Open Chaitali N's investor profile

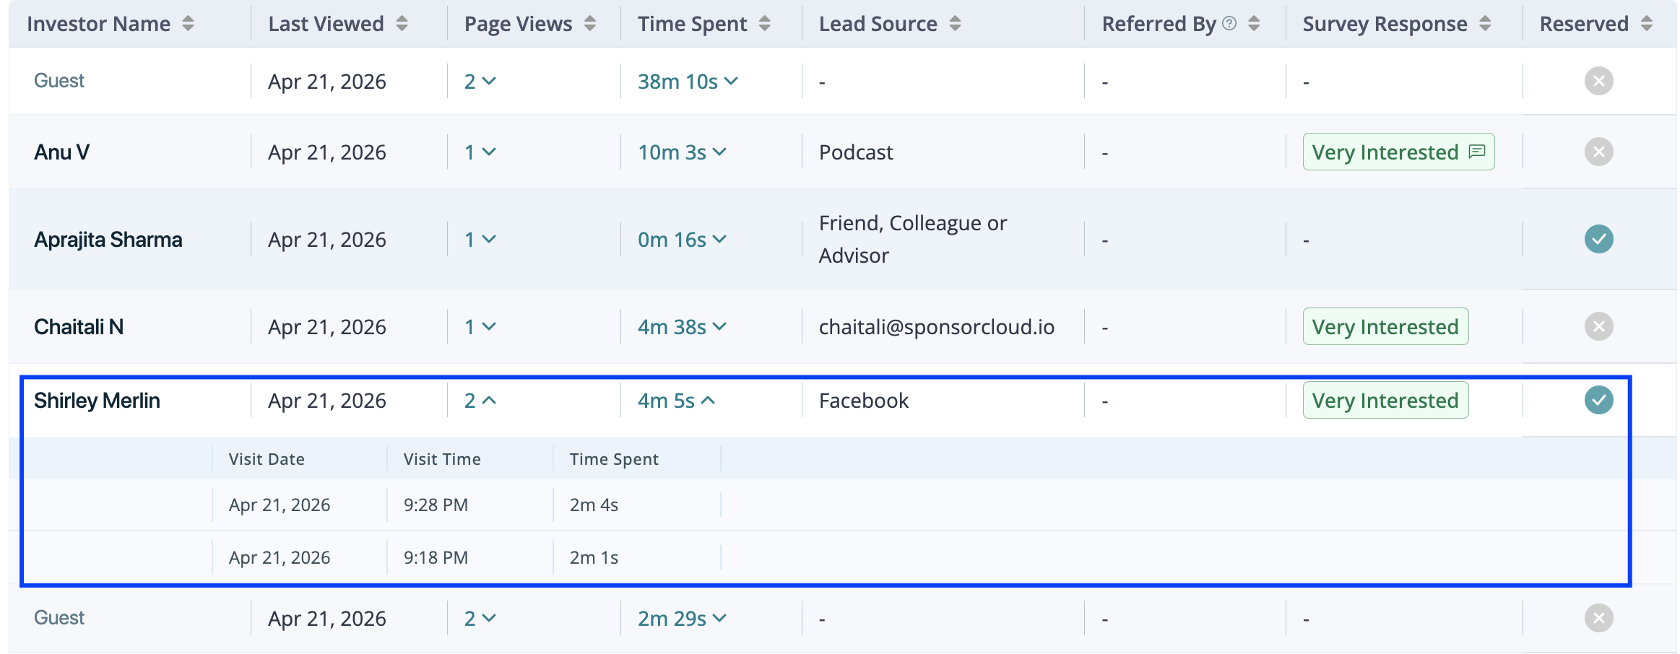tap(79, 327)
